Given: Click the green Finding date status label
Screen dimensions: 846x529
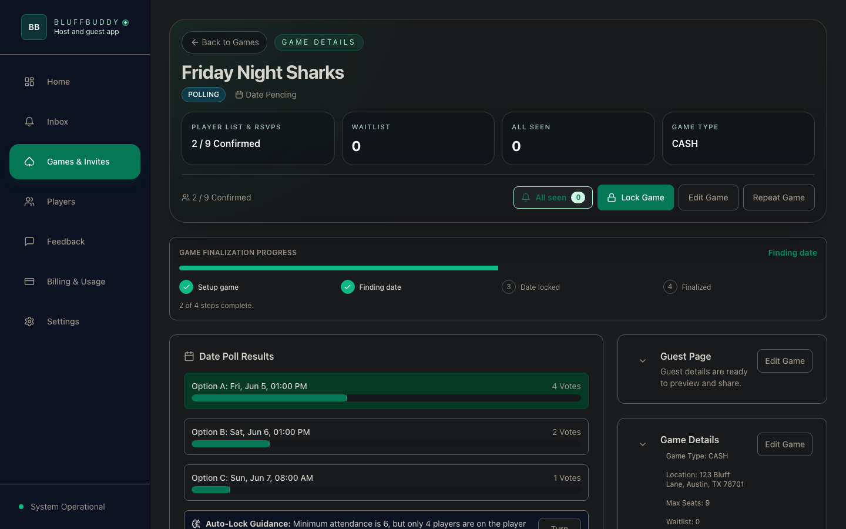Looking at the screenshot, I should tap(793, 253).
